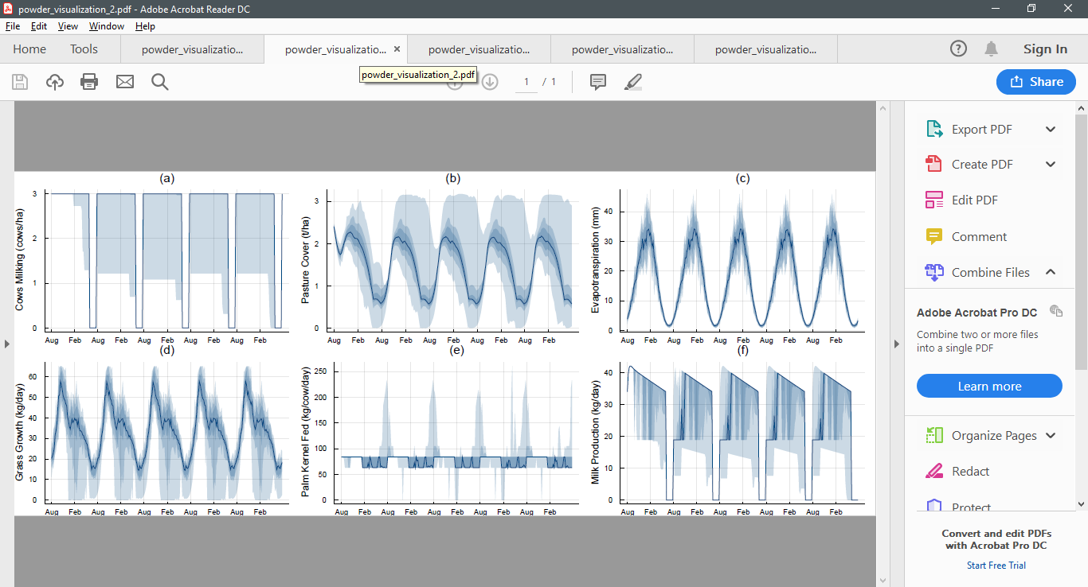Click the Start Free Trial link
This screenshot has width=1088, height=587.
(x=996, y=566)
